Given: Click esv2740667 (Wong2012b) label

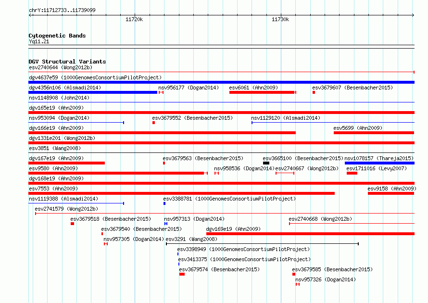Looking at the screenshot, I should [307, 168].
